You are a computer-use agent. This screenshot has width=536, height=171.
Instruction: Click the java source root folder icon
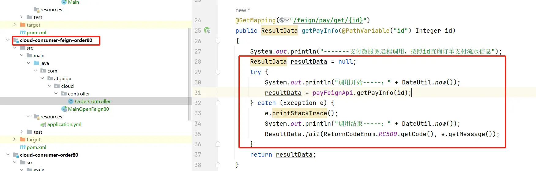[x=36, y=63]
